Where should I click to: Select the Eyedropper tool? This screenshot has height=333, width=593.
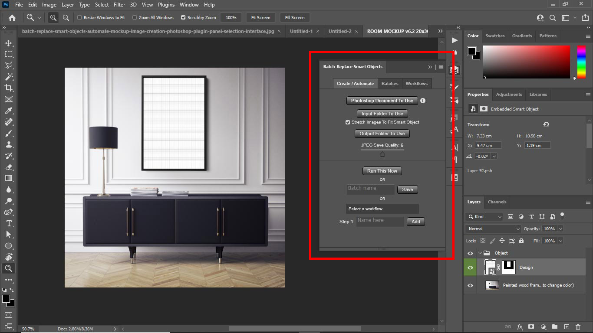click(9, 111)
